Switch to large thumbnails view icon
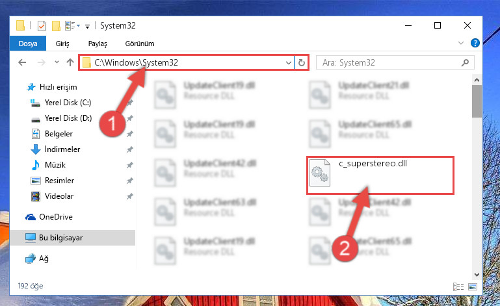Screen dimensions: 500x306 pos(473,287)
